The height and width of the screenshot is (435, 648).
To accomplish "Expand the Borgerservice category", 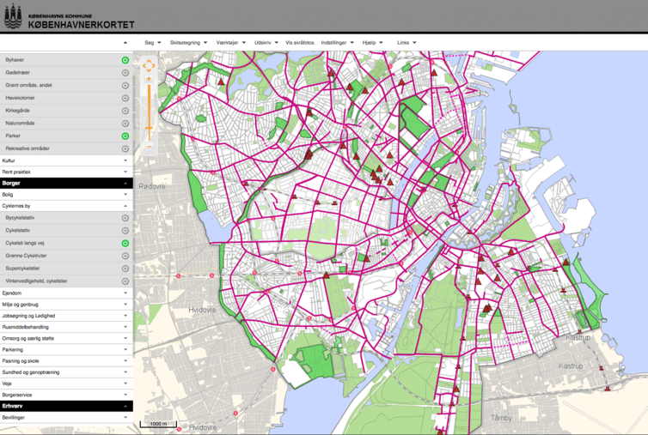I will pos(66,395).
